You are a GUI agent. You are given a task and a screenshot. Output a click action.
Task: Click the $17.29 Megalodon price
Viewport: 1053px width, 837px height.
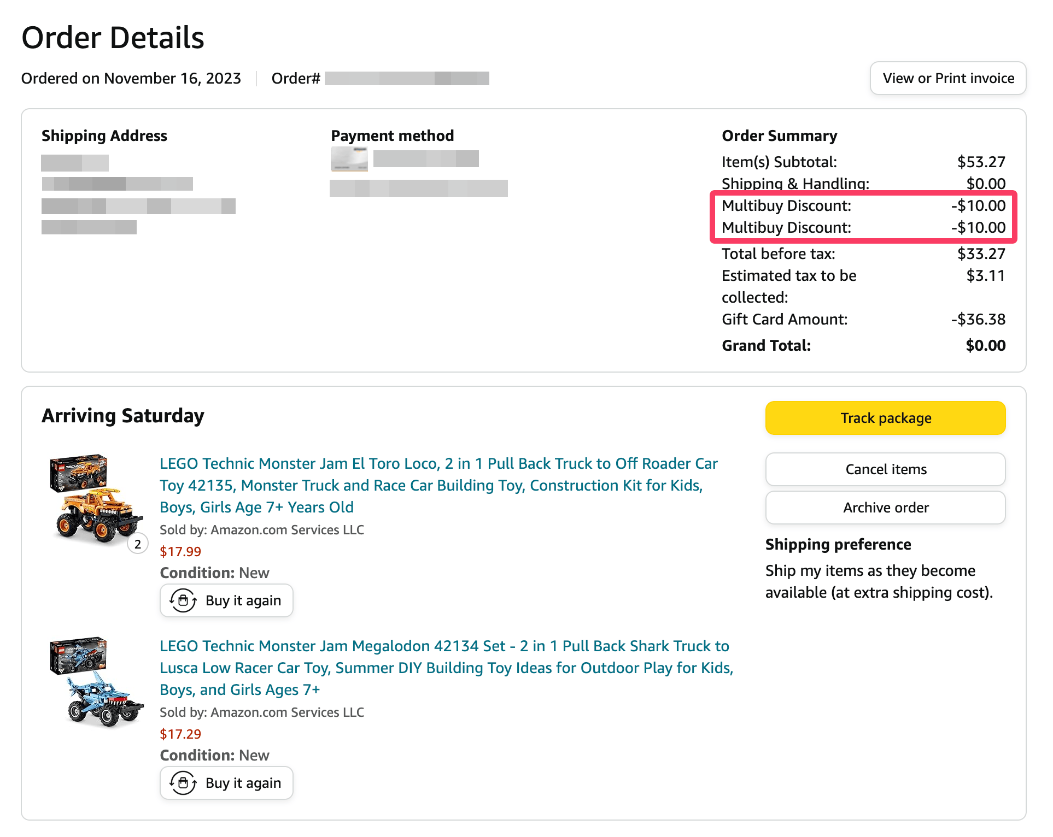pyautogui.click(x=180, y=734)
